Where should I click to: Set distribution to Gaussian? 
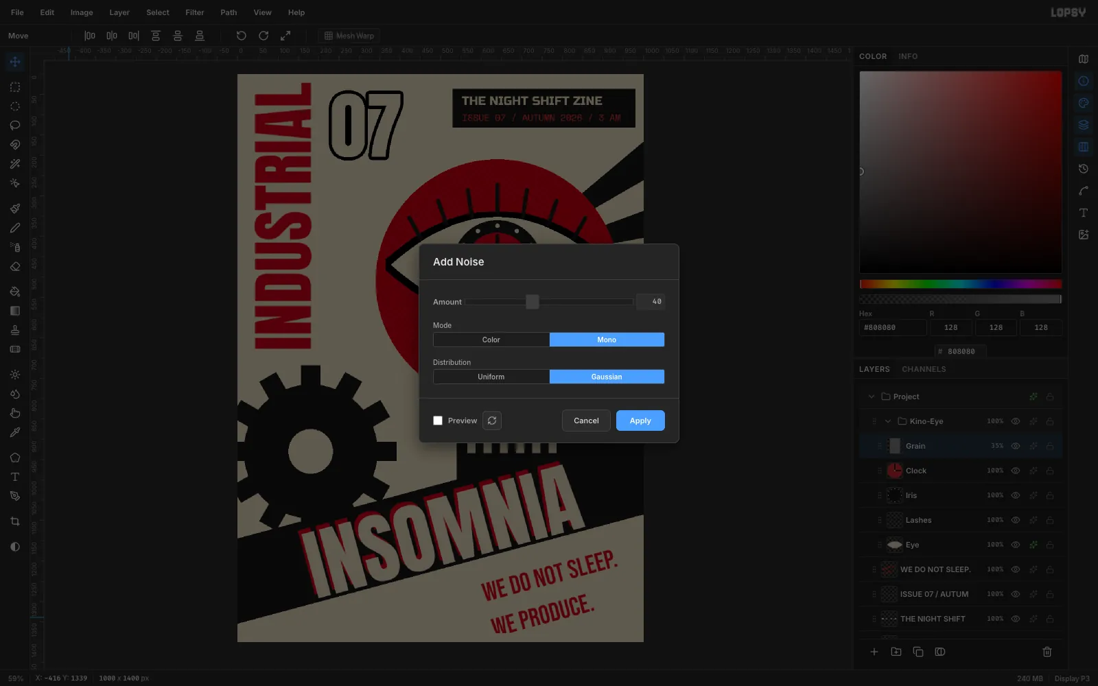[607, 377]
